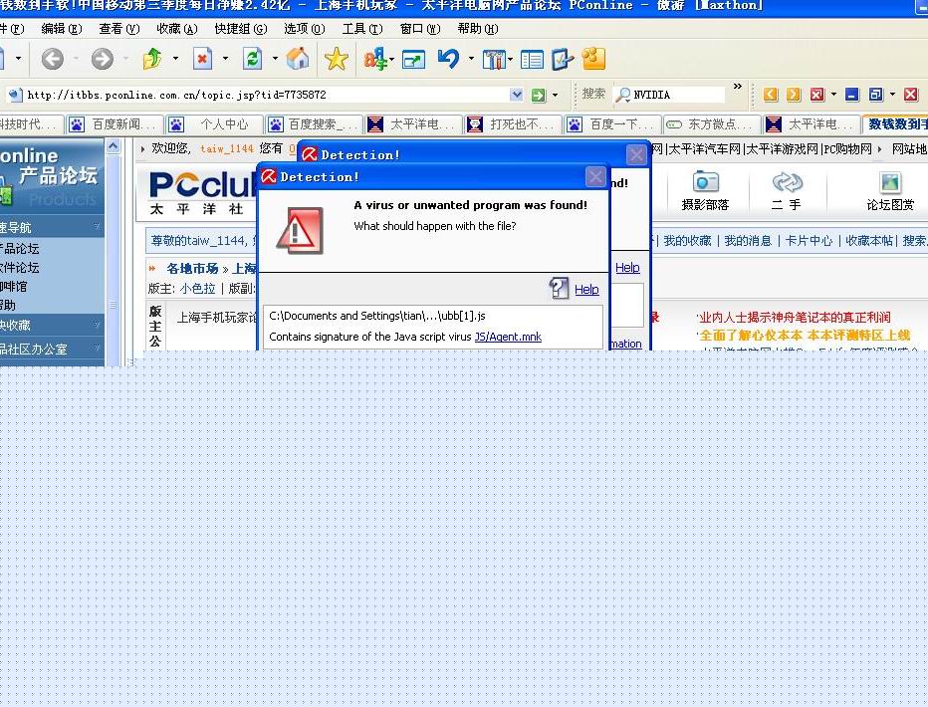Click the Forward arrow toolbar icon
928x707 pixels.
click(x=103, y=59)
